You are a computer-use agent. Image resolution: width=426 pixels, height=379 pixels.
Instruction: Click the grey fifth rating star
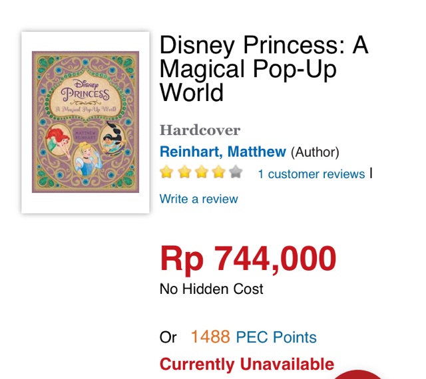point(236,174)
